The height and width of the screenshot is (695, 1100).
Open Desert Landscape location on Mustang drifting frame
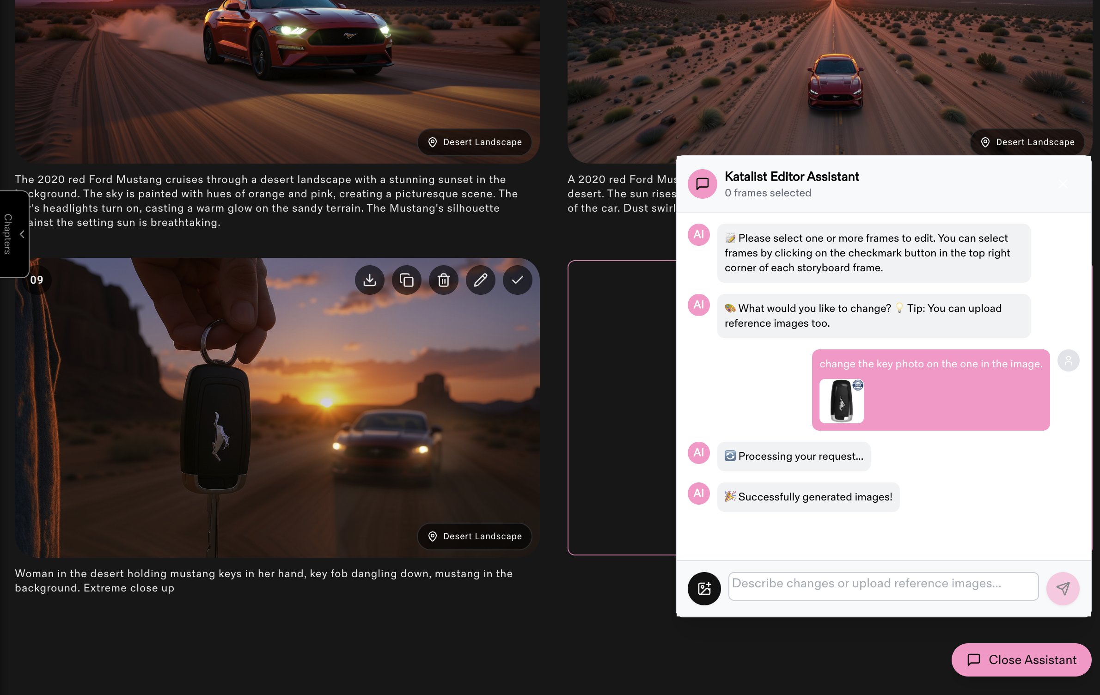[x=475, y=142]
